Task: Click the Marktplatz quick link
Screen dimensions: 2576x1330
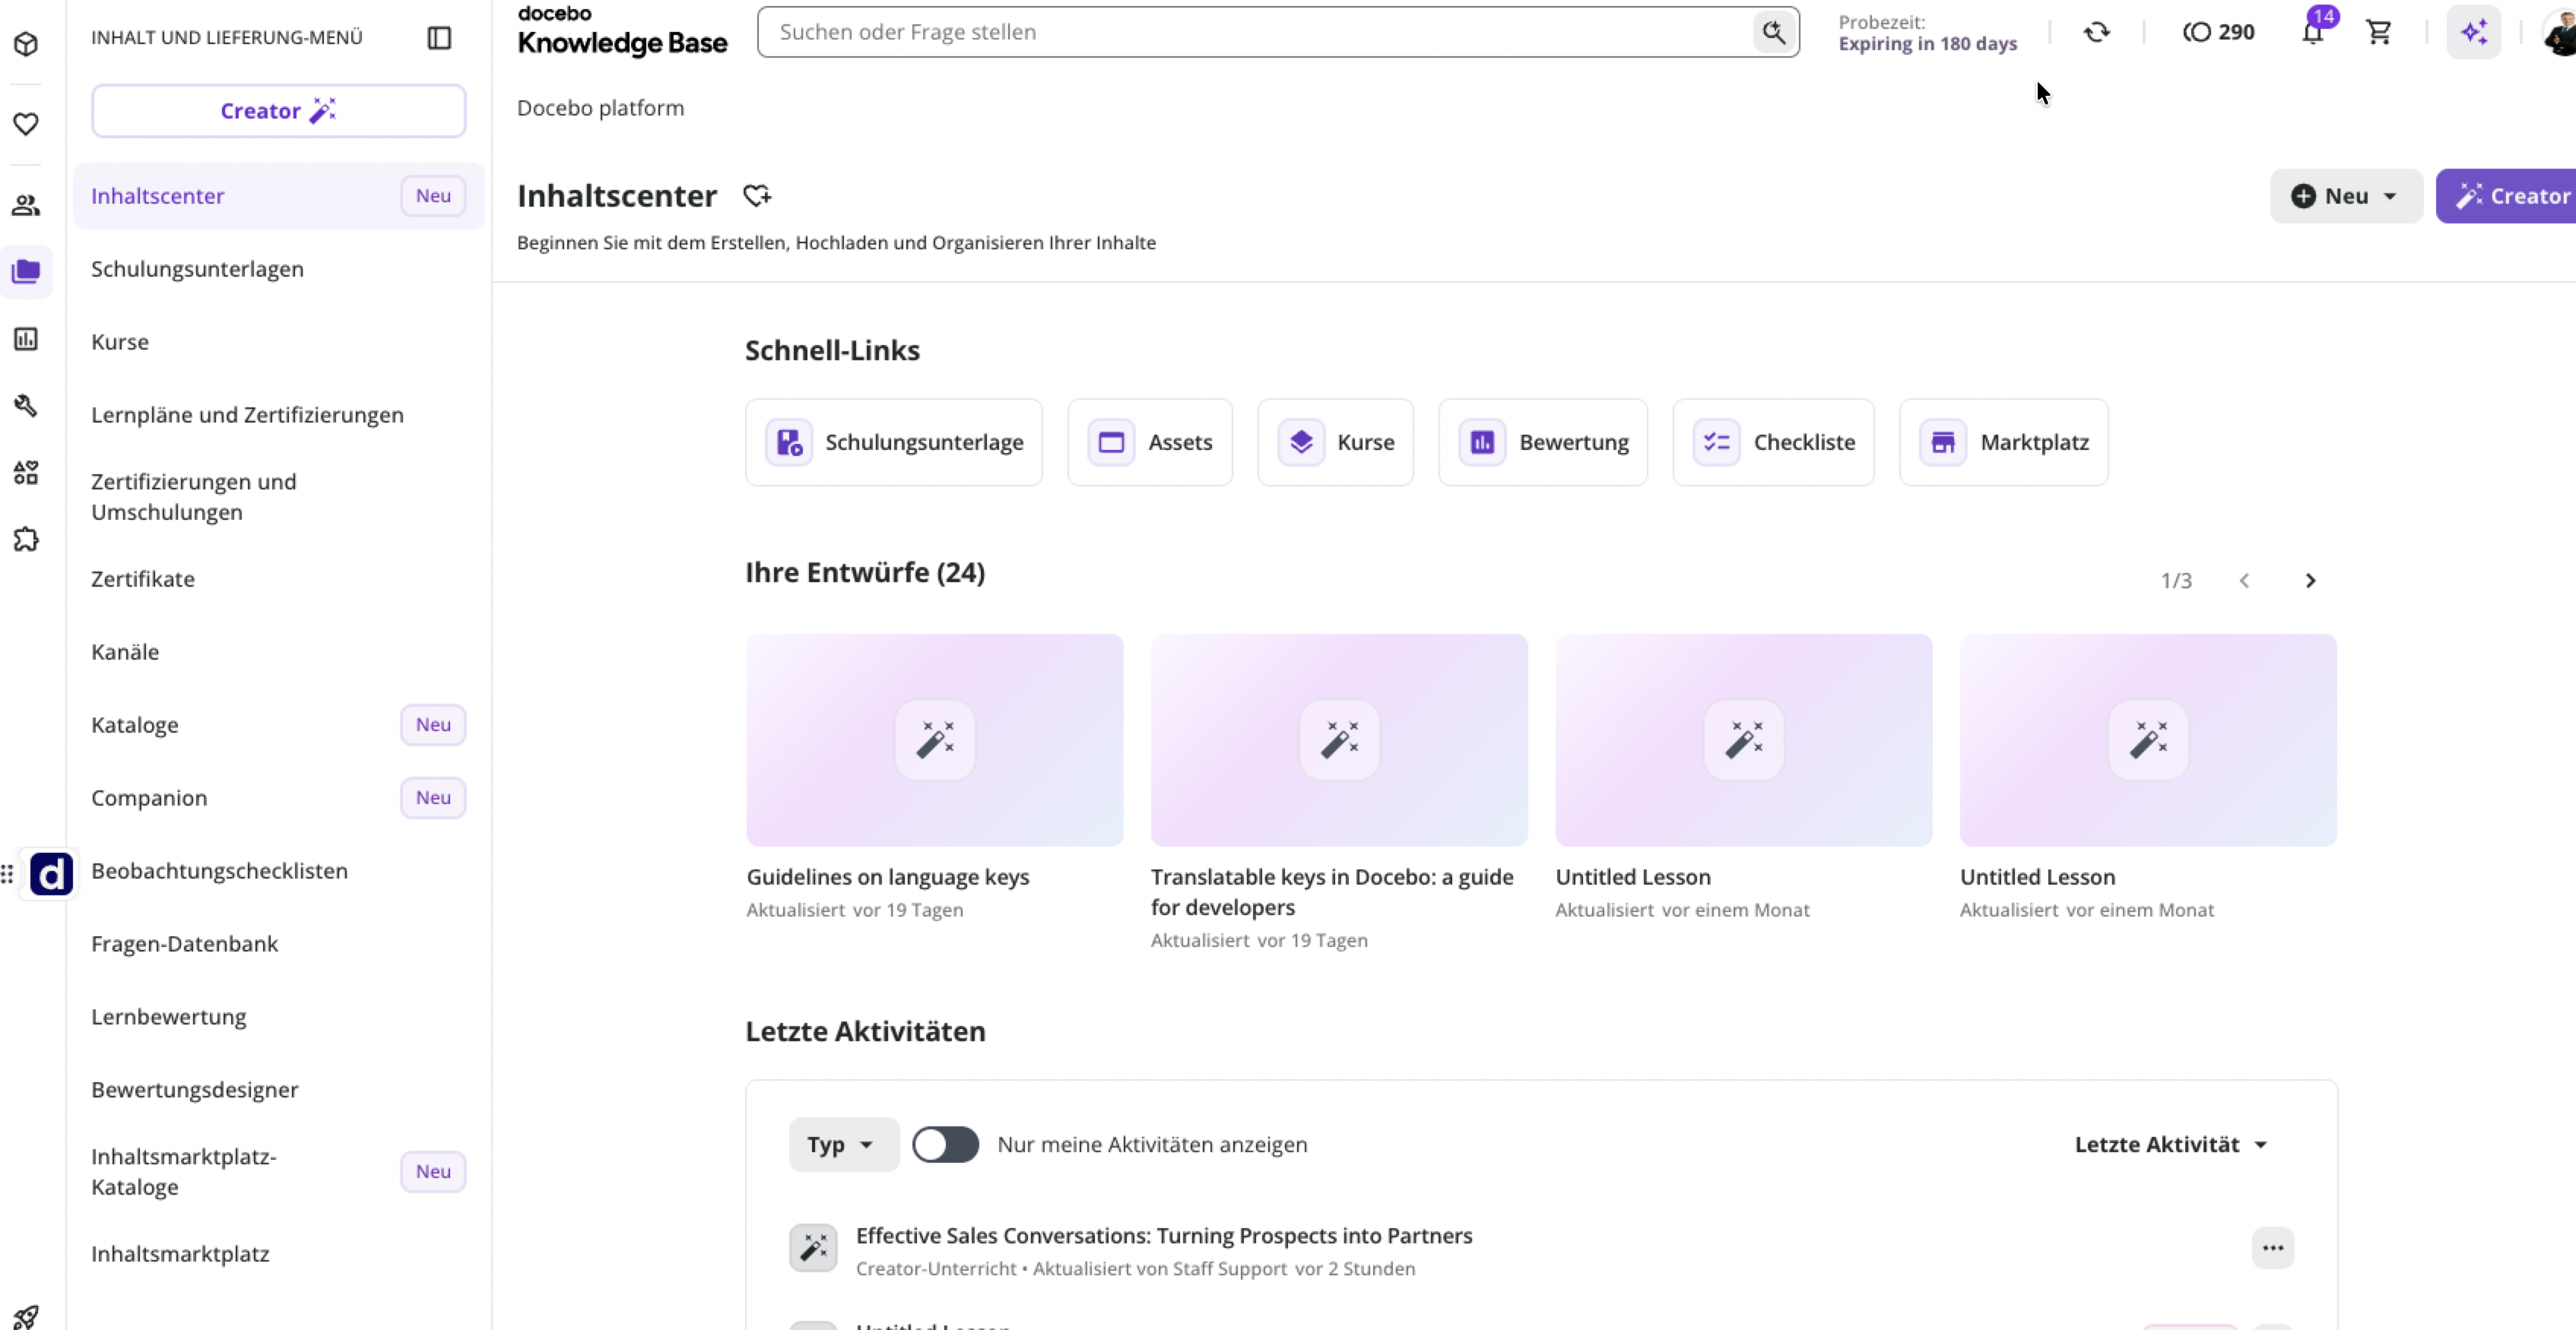Action: pyautogui.click(x=2003, y=442)
